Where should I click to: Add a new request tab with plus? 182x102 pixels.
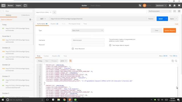click(x=54, y=12)
